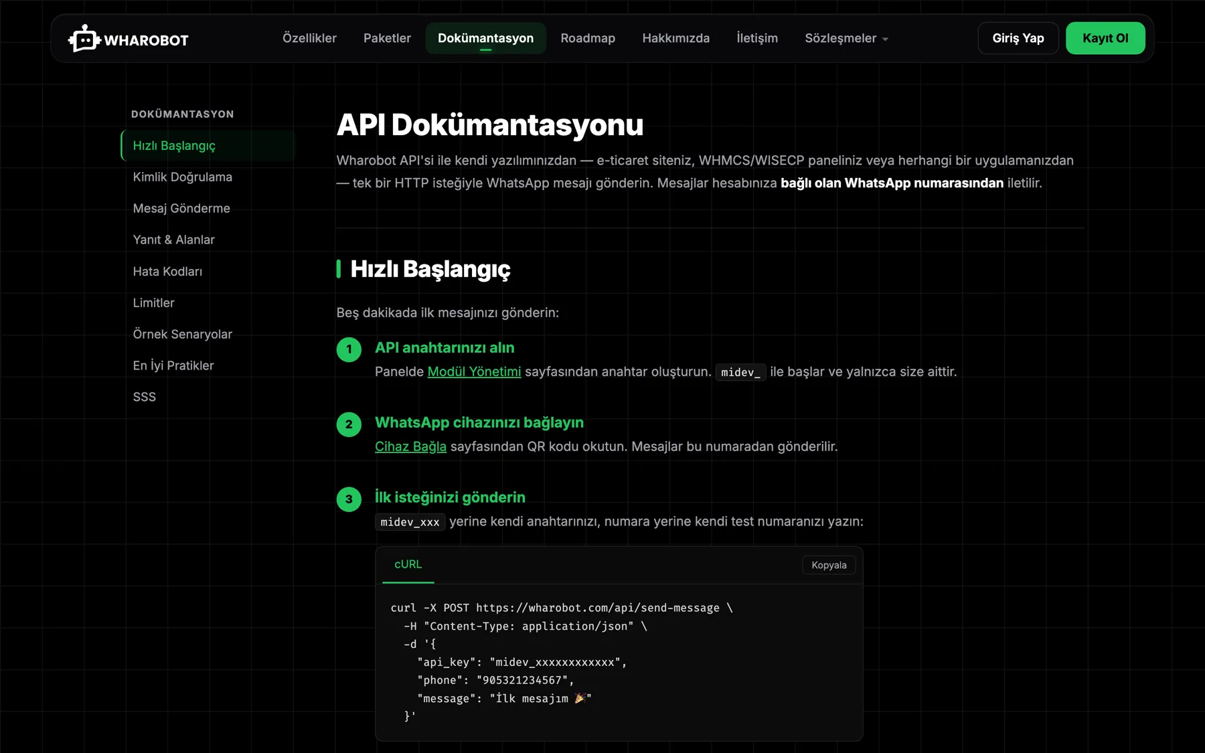The width and height of the screenshot is (1205, 753).
Task: Click bold 'bağlı olan WhatsApp numarasından' text
Action: pyautogui.click(x=892, y=183)
